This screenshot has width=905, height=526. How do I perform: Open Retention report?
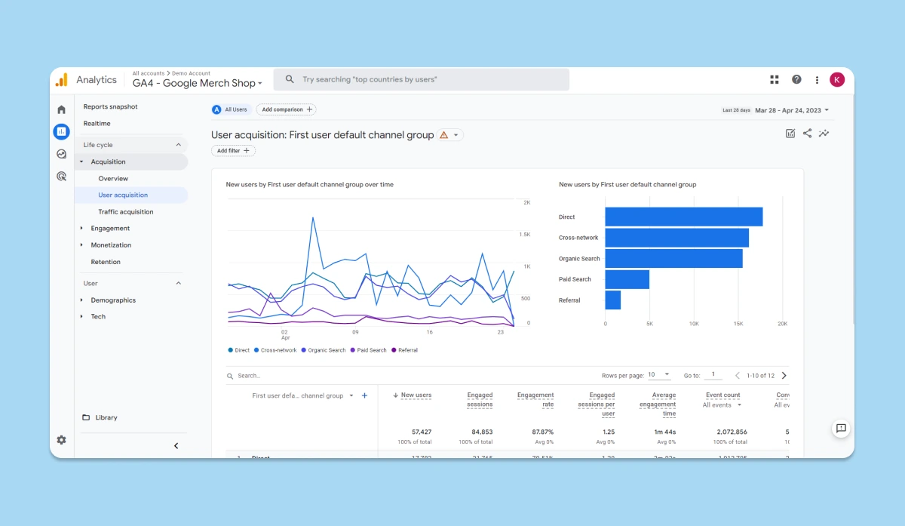point(106,262)
